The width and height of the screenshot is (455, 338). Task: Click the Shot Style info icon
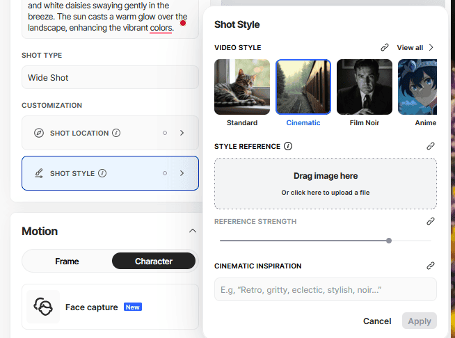click(x=102, y=173)
